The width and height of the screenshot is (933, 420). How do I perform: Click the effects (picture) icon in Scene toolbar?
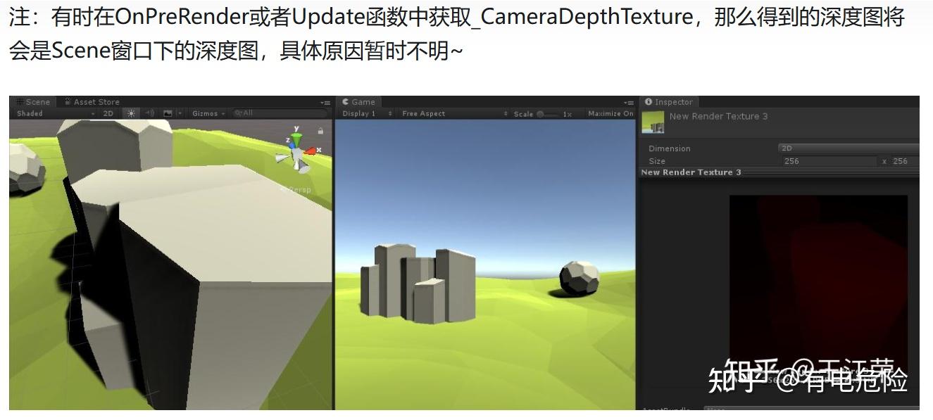coord(168,113)
